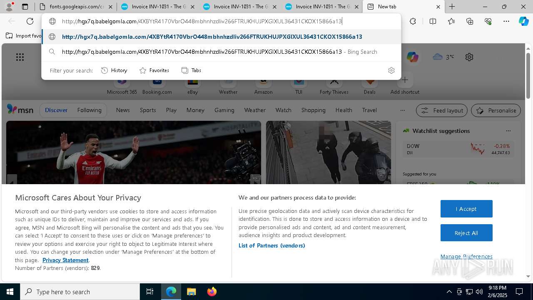Open Firefox in taskbar

coord(212,292)
